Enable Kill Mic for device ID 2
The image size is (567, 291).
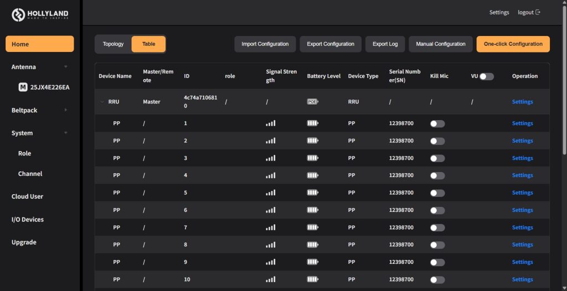(437, 141)
